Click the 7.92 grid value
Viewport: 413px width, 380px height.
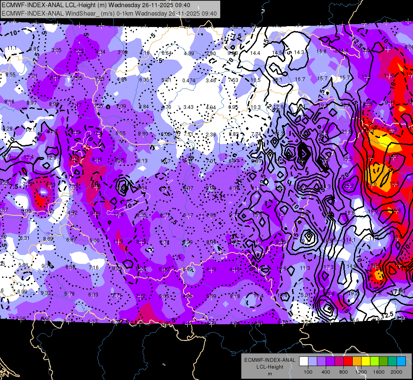point(140,296)
